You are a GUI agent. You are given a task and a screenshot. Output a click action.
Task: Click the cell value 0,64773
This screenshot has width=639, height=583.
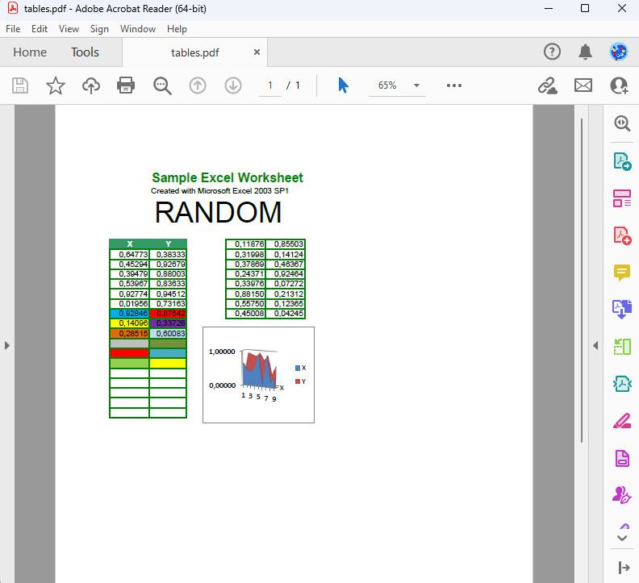tap(130, 254)
